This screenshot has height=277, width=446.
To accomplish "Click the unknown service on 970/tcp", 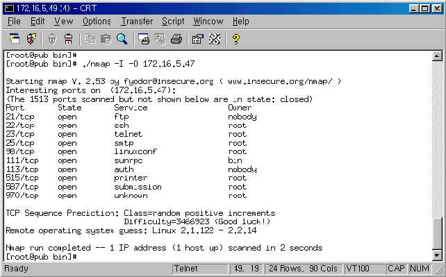I will 131,196.
